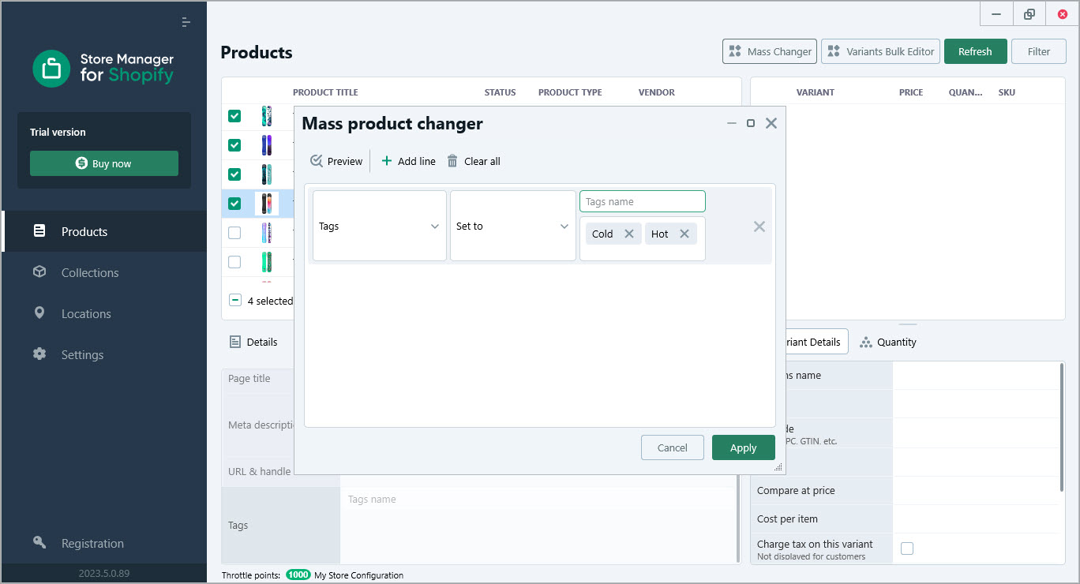
Task: Apply the mass product changes
Action: tap(744, 447)
